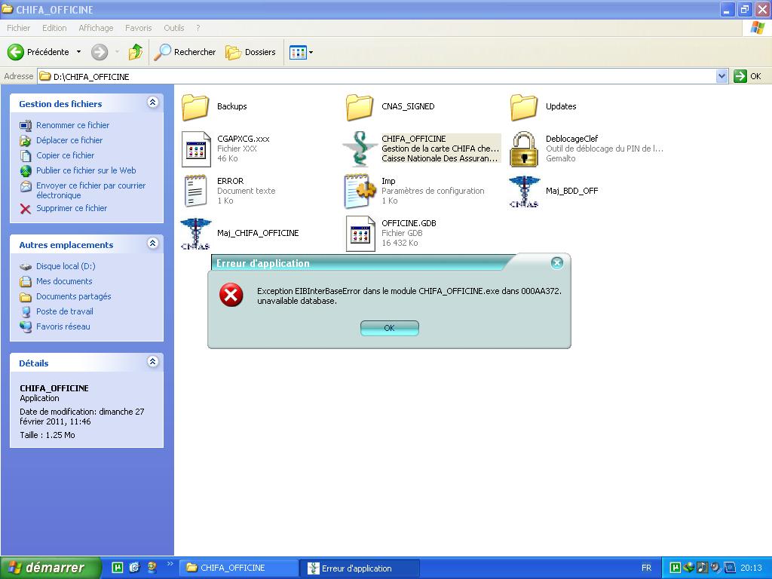Select the Maj_BDD_OFF caduceus icon
This screenshot has width=772, height=579.
pos(524,191)
